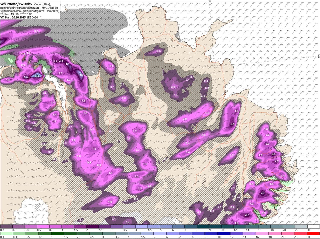Screen dimensions: 320x239
Task: Click the 3.9 value next to 8.8
Action: [x=26, y=78]
